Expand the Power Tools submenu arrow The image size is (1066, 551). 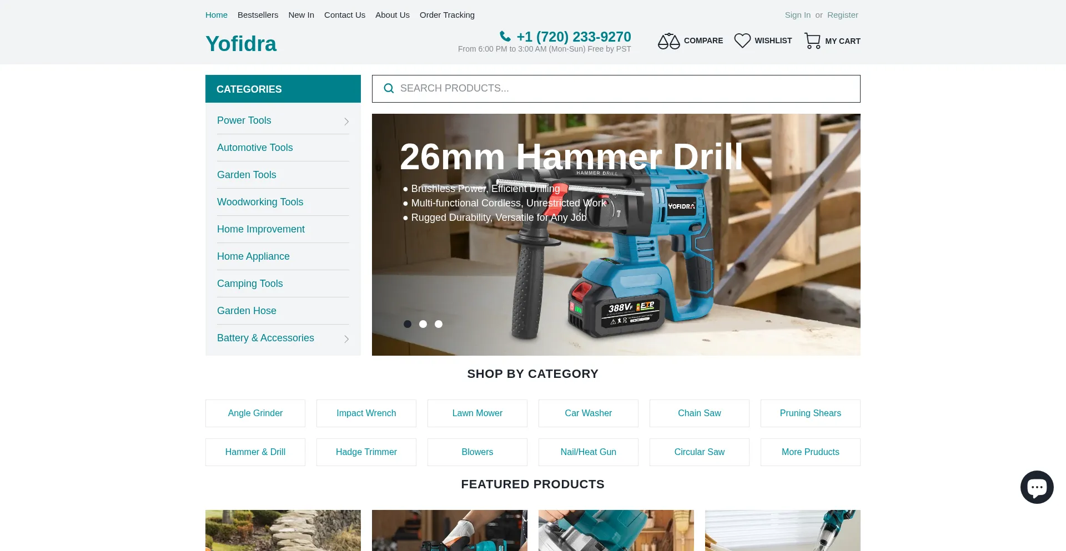click(x=346, y=122)
